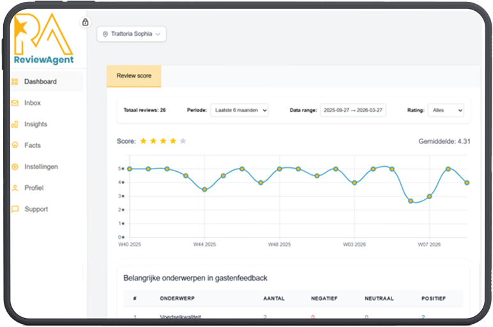Click the chart data point at W03 2026
The width and height of the screenshot is (493, 327).
click(354, 183)
